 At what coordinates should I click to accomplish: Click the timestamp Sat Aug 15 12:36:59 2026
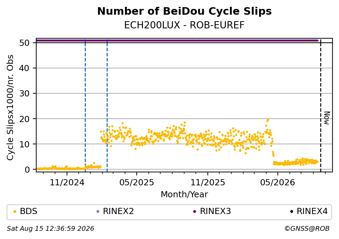[50, 229]
